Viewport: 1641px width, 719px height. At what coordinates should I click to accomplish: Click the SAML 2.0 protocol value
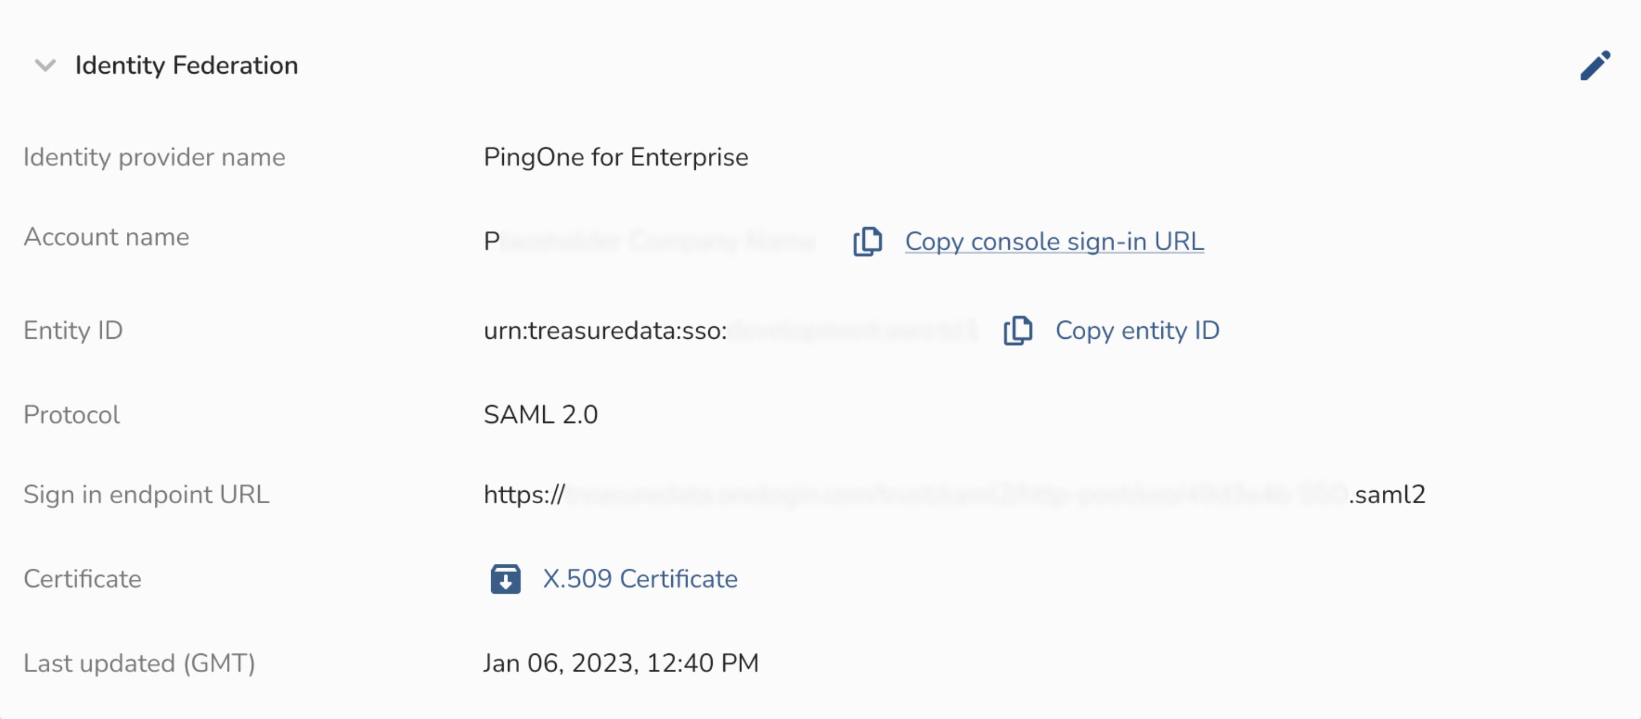tap(540, 415)
